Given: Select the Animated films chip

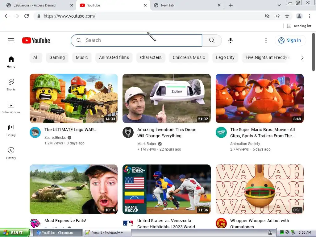Looking at the screenshot, I should [114, 57].
